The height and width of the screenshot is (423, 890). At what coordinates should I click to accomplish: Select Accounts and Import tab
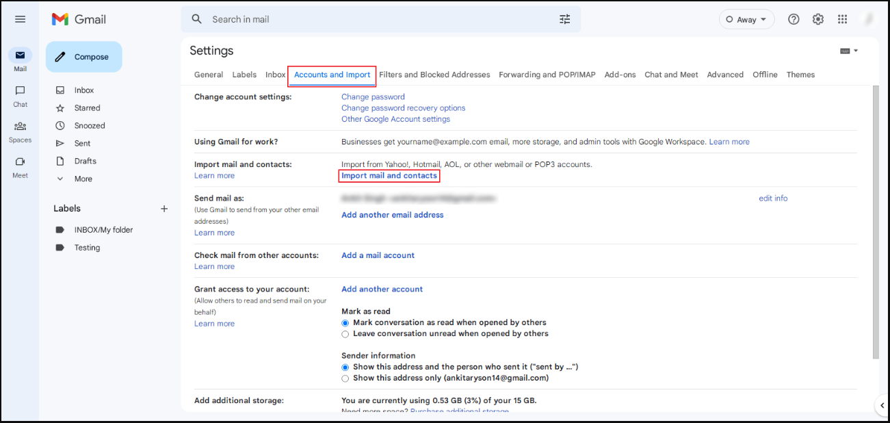pyautogui.click(x=332, y=75)
